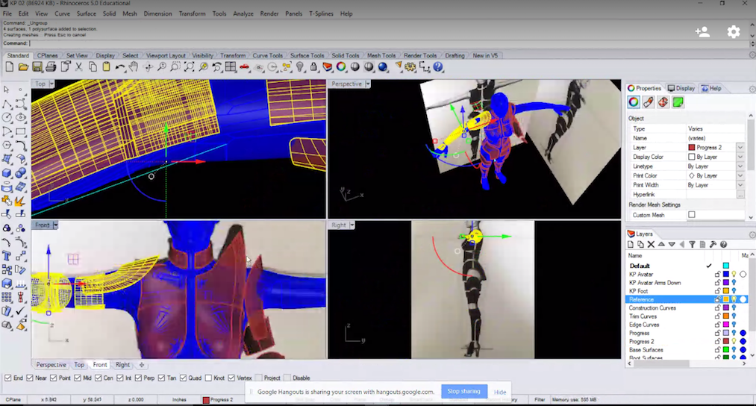Click the add person icon at top right

point(702,32)
